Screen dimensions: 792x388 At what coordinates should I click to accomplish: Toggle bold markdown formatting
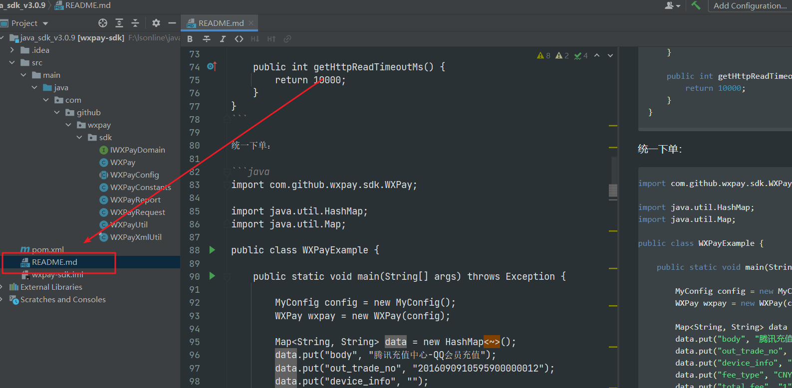190,39
